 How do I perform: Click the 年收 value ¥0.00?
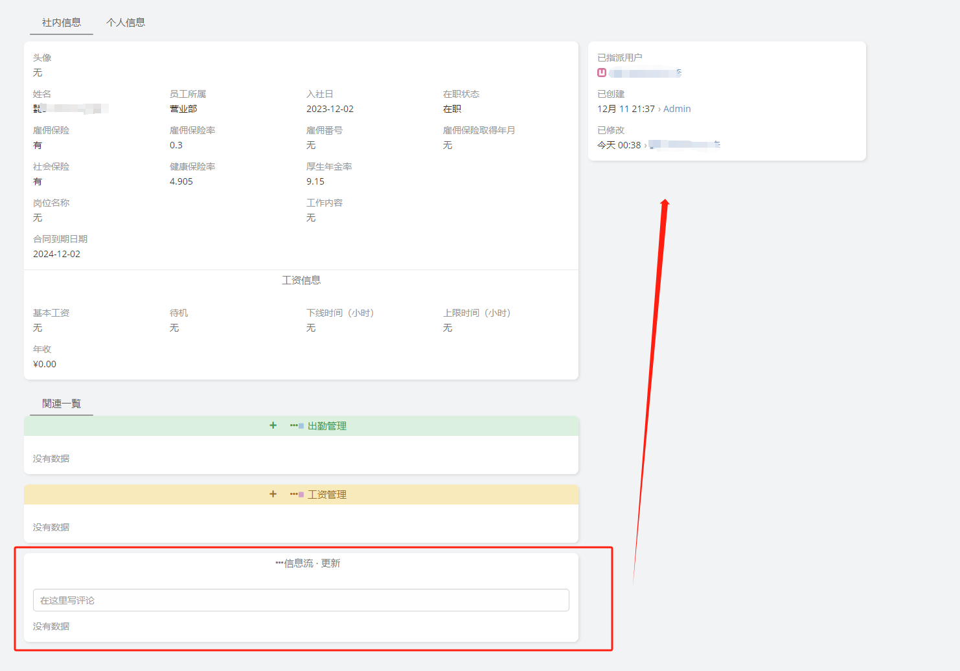pos(45,364)
